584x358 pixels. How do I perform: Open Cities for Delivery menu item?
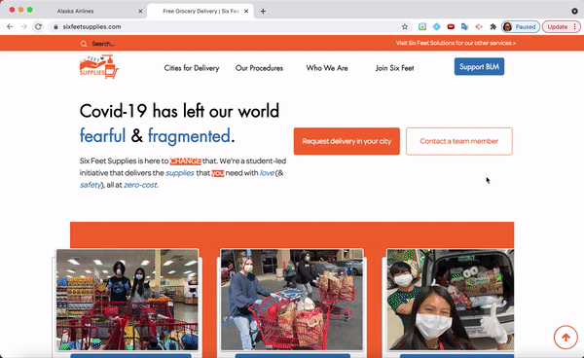coord(192,68)
